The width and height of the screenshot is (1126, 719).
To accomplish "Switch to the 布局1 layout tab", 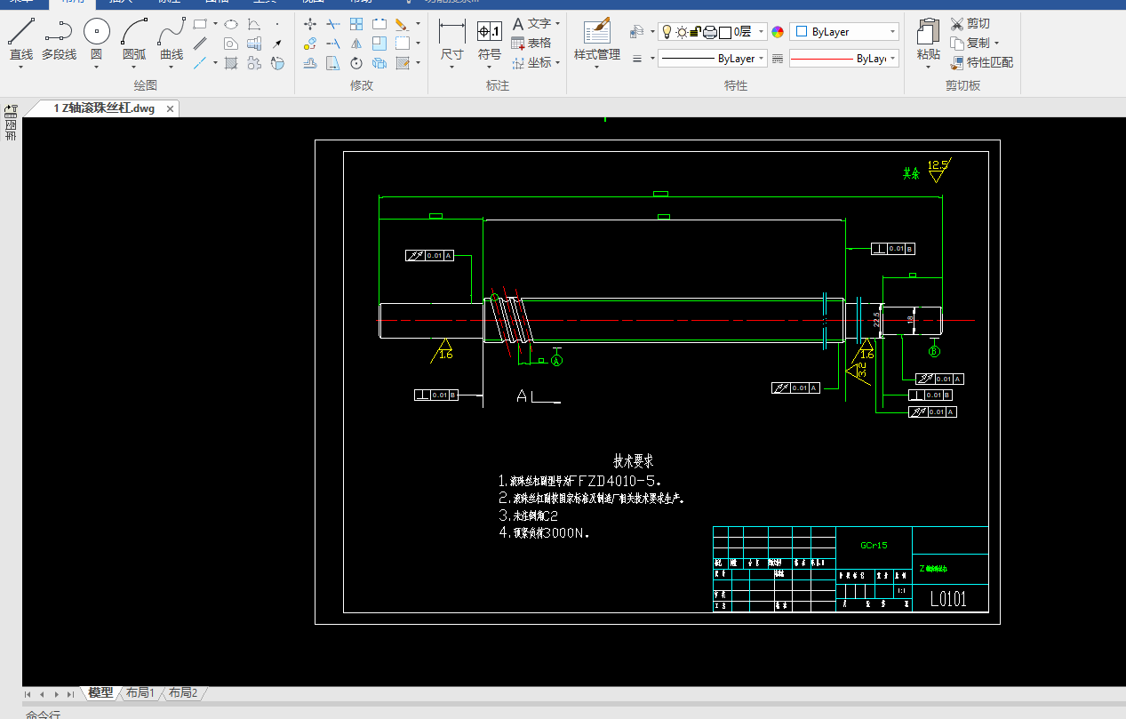I will pos(140,693).
